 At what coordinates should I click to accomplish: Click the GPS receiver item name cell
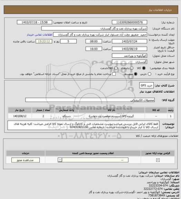click(x=112, y=116)
